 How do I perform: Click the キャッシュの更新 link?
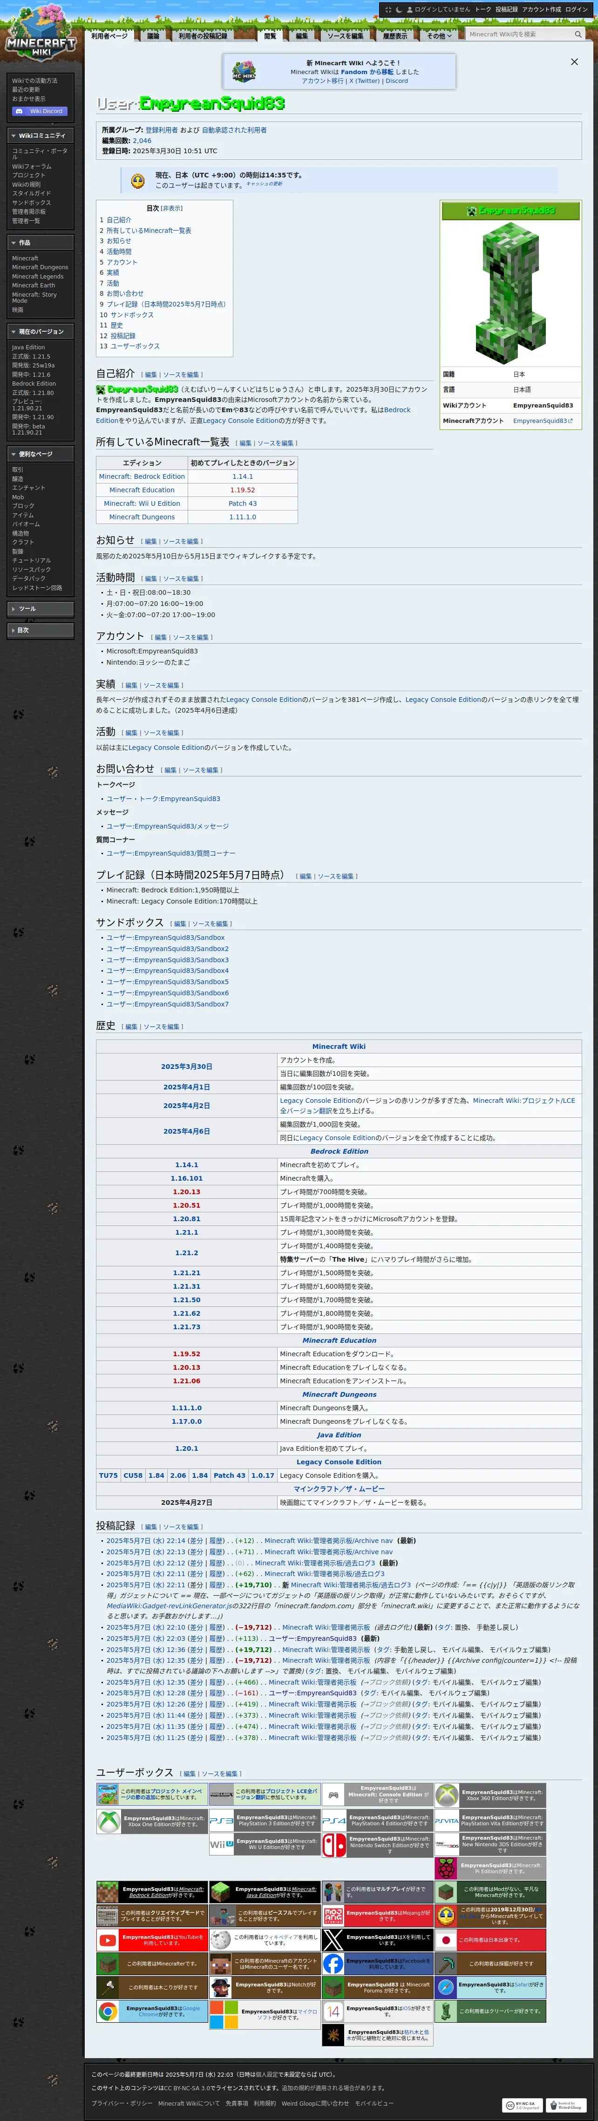264,184
